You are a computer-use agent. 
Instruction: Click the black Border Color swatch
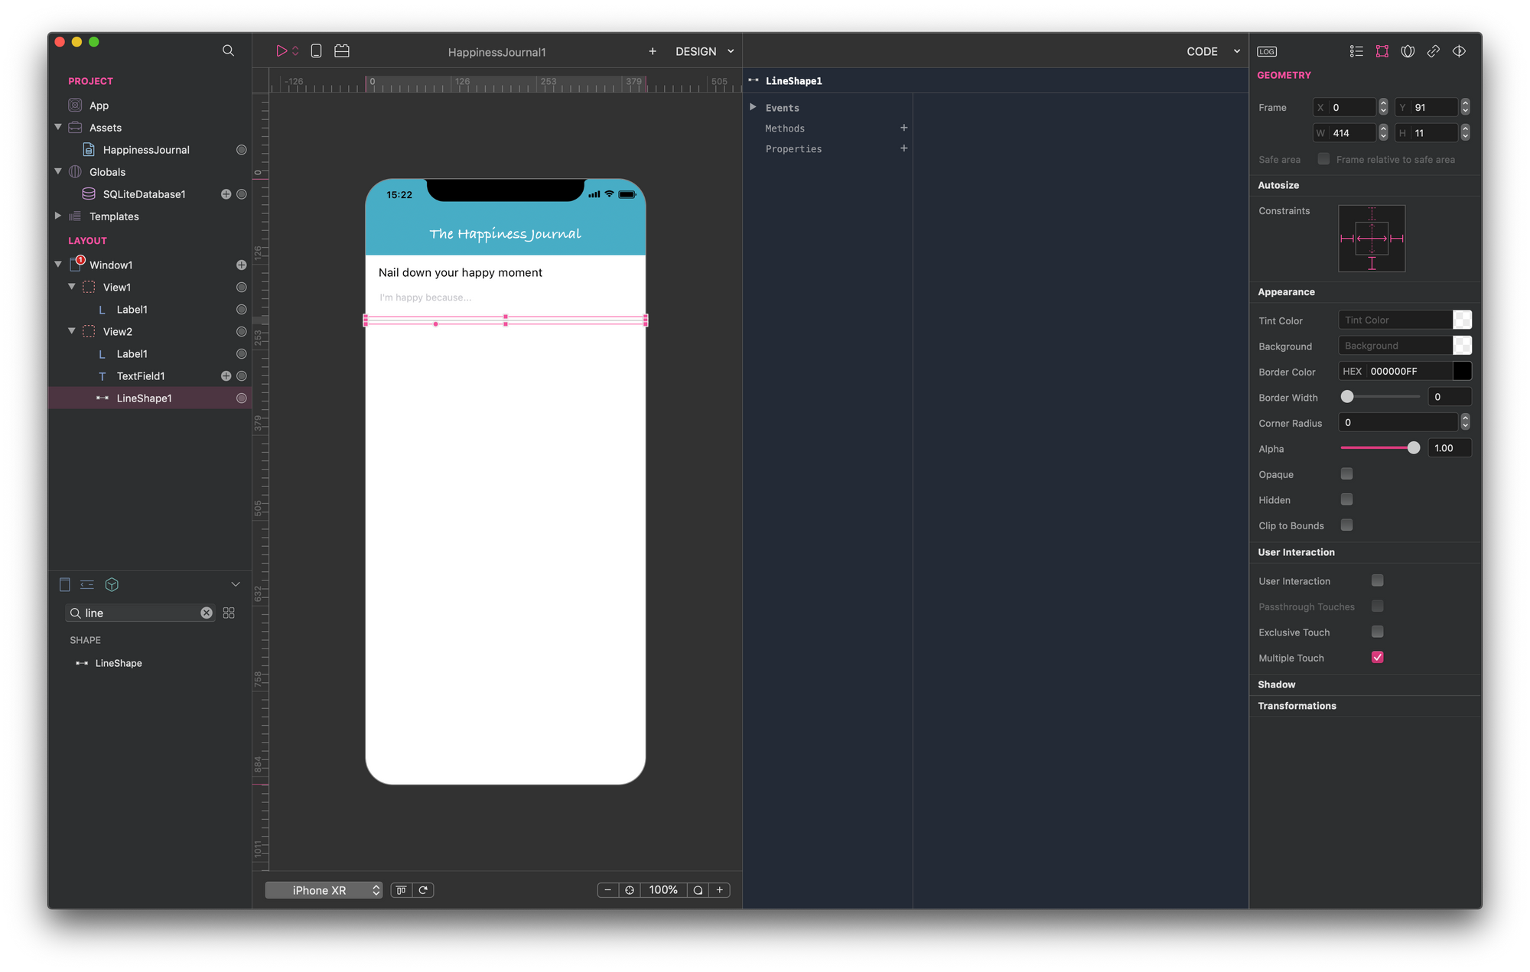point(1461,372)
